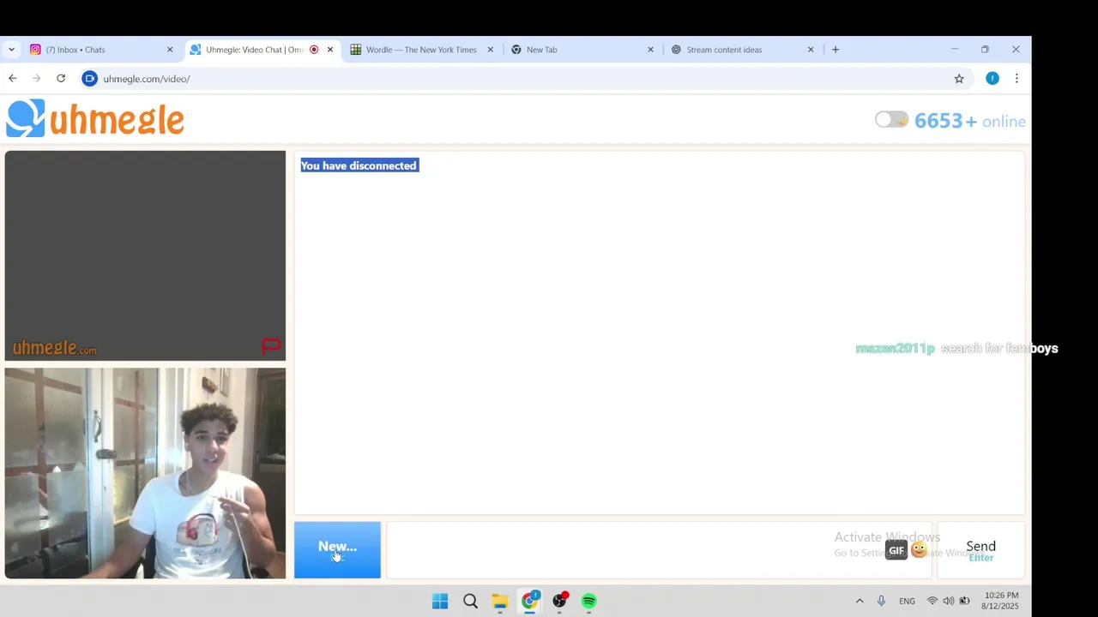Image resolution: width=1098 pixels, height=617 pixels.
Task: Go back to previous page
Action: point(12,79)
